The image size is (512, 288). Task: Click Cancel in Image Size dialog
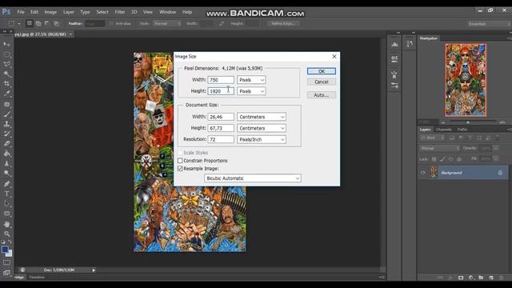322,82
